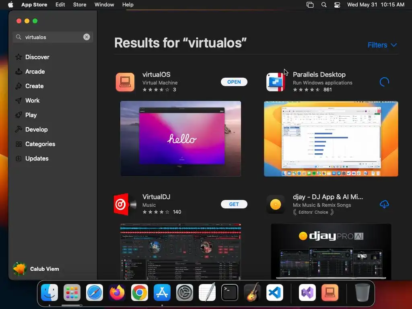Launch GarageBand from the Dock

pos(252,293)
